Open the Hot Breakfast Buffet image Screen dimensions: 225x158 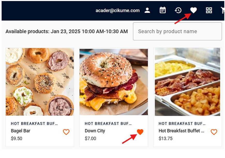tap(187, 82)
